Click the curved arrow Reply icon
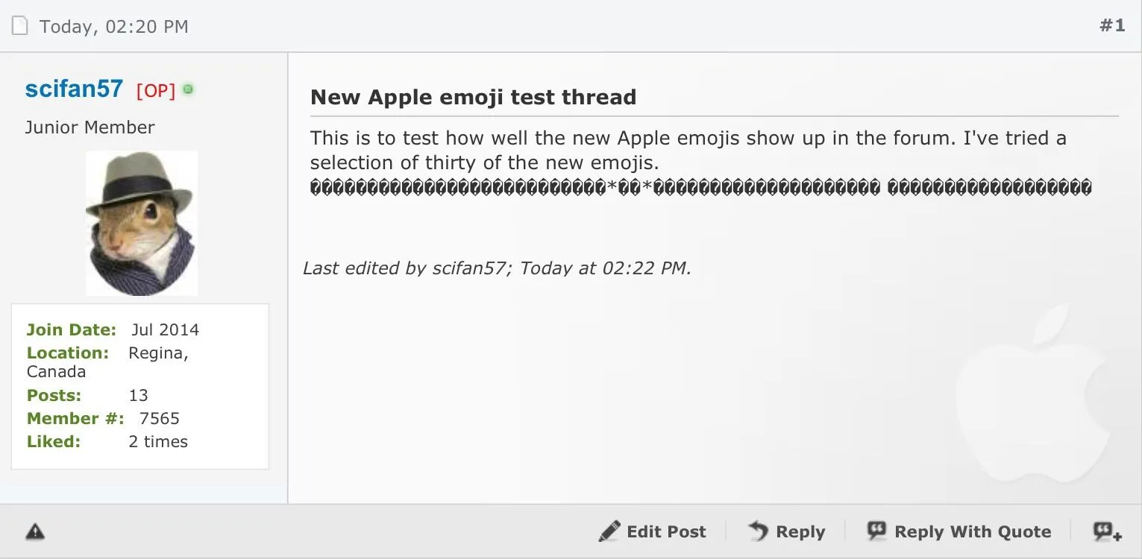The height and width of the screenshot is (559, 1142). pos(758,531)
